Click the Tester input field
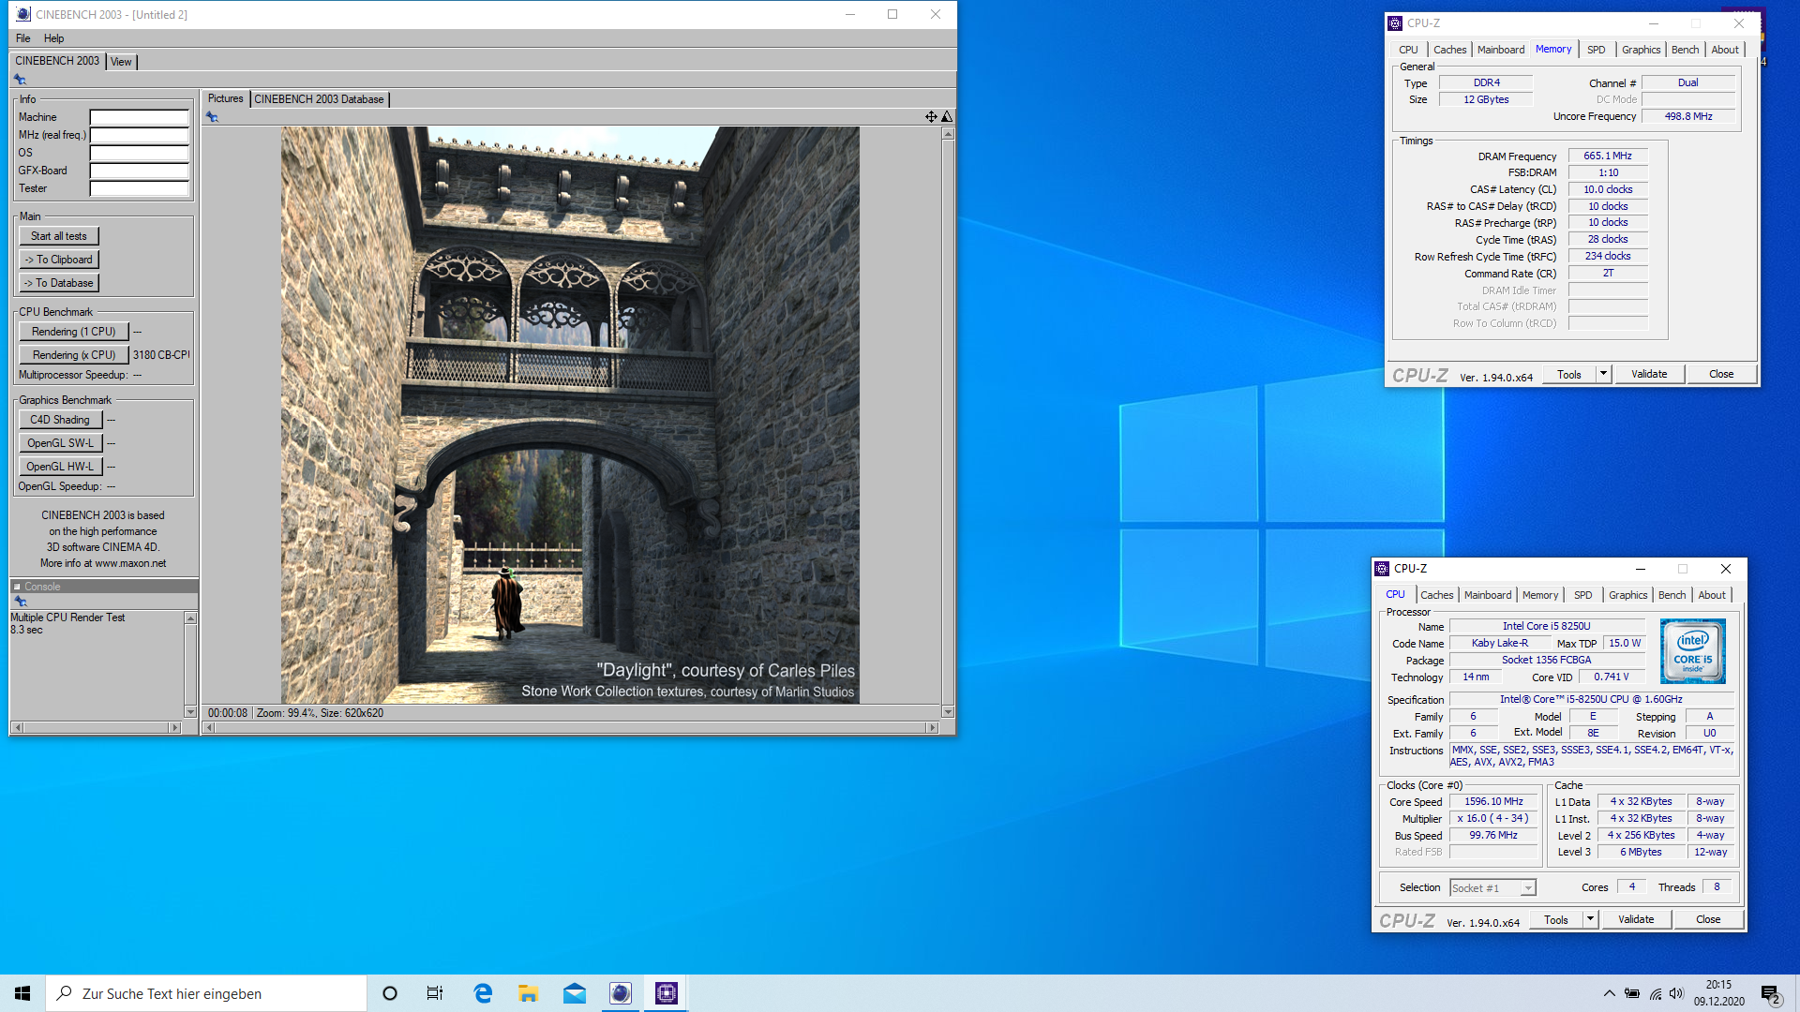The image size is (1800, 1012). pyautogui.click(x=139, y=188)
